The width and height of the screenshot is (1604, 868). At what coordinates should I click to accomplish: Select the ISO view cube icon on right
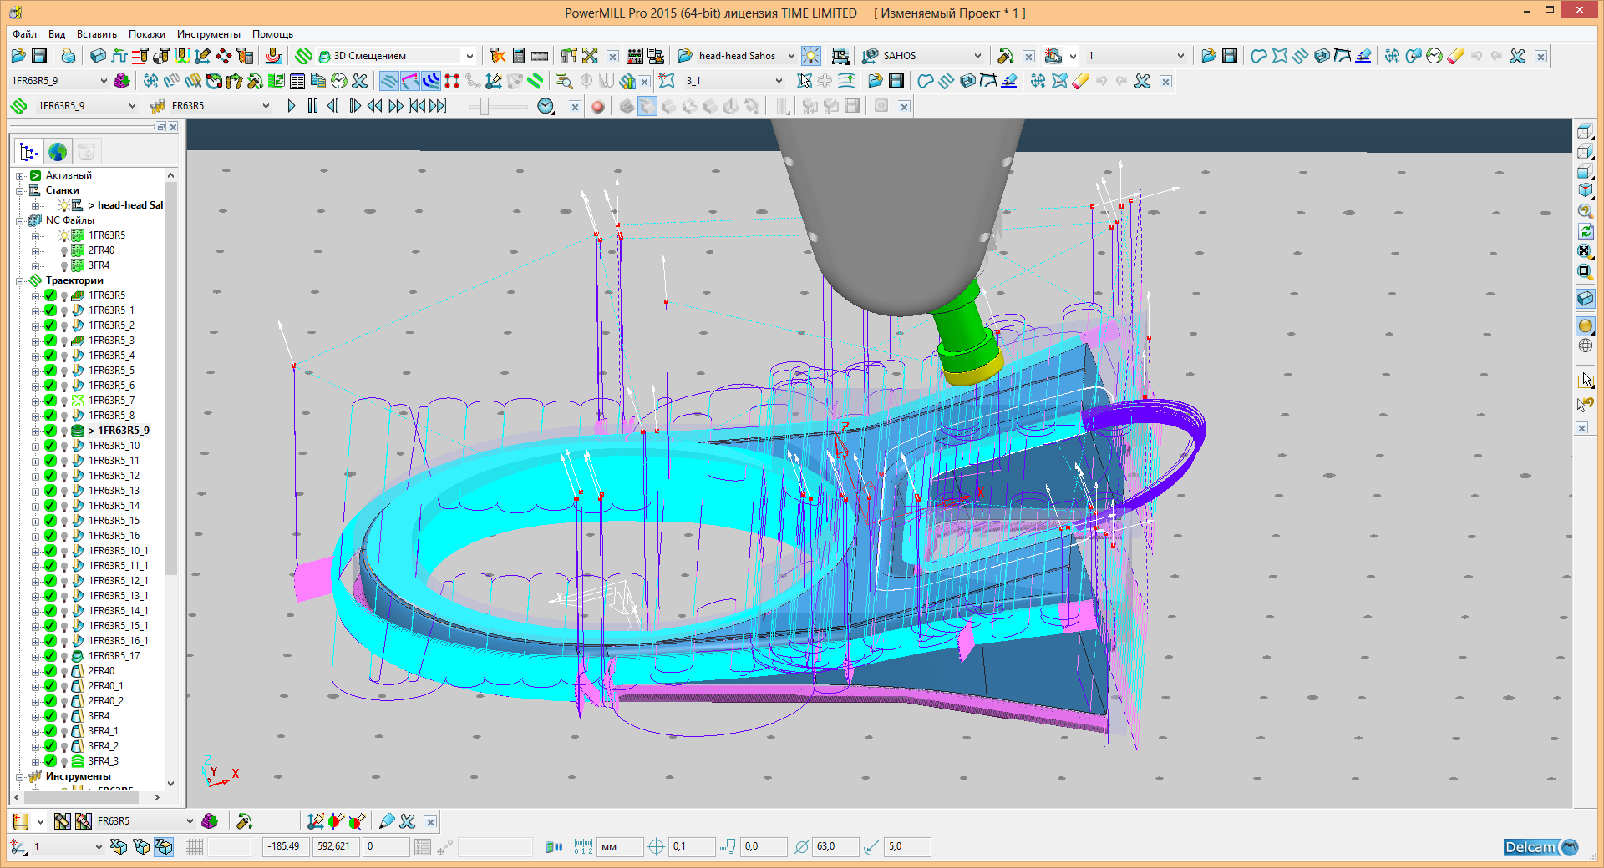tap(1585, 190)
